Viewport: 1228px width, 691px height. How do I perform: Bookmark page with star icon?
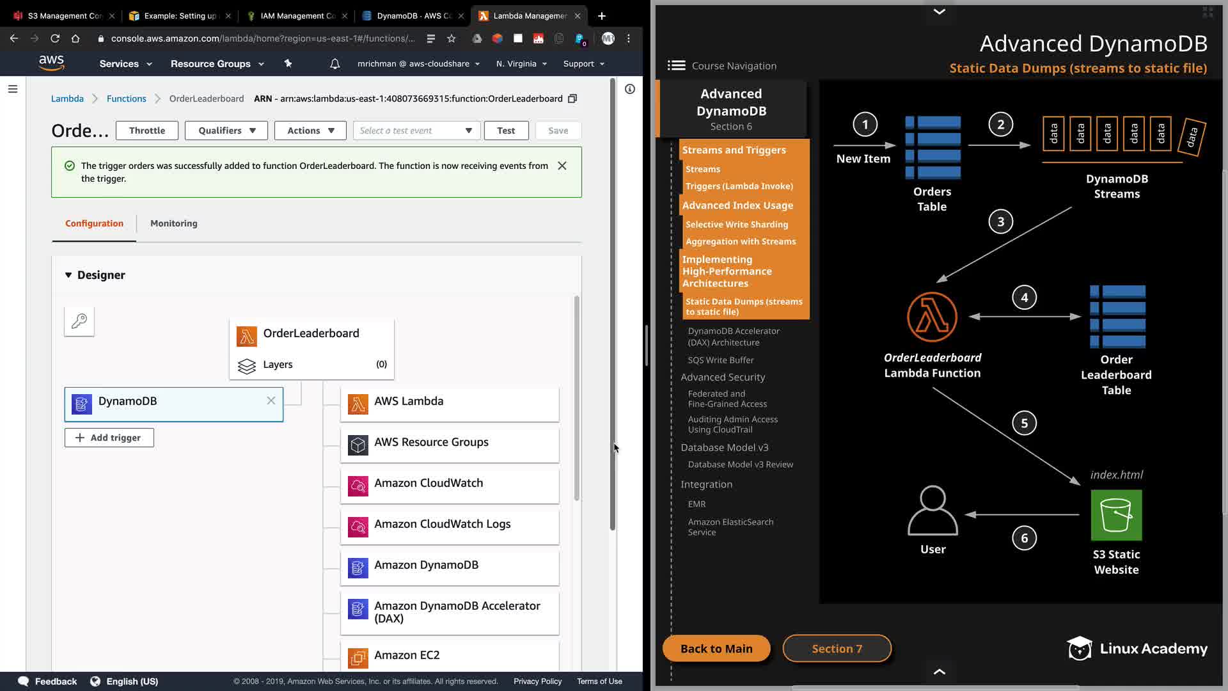(452, 38)
